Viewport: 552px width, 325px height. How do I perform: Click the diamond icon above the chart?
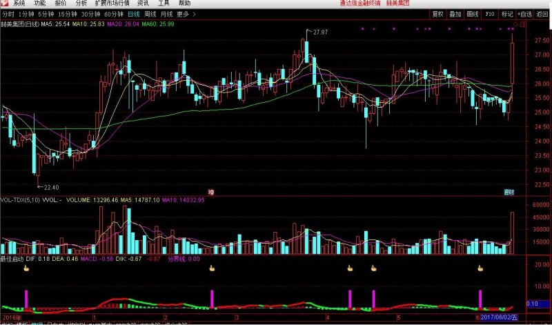(514, 25)
